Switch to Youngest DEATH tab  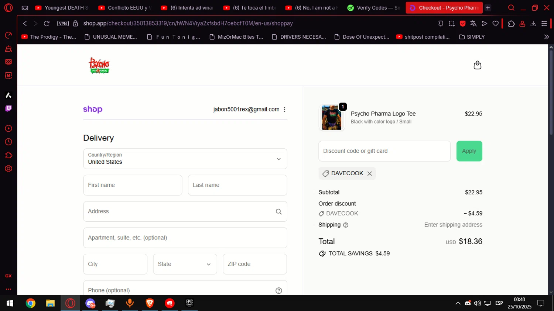(62, 8)
